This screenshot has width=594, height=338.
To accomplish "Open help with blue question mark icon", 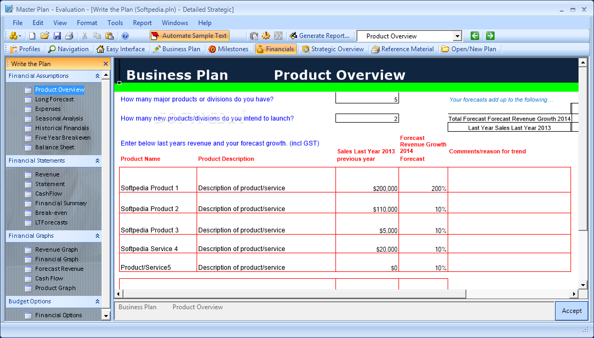I will point(125,36).
